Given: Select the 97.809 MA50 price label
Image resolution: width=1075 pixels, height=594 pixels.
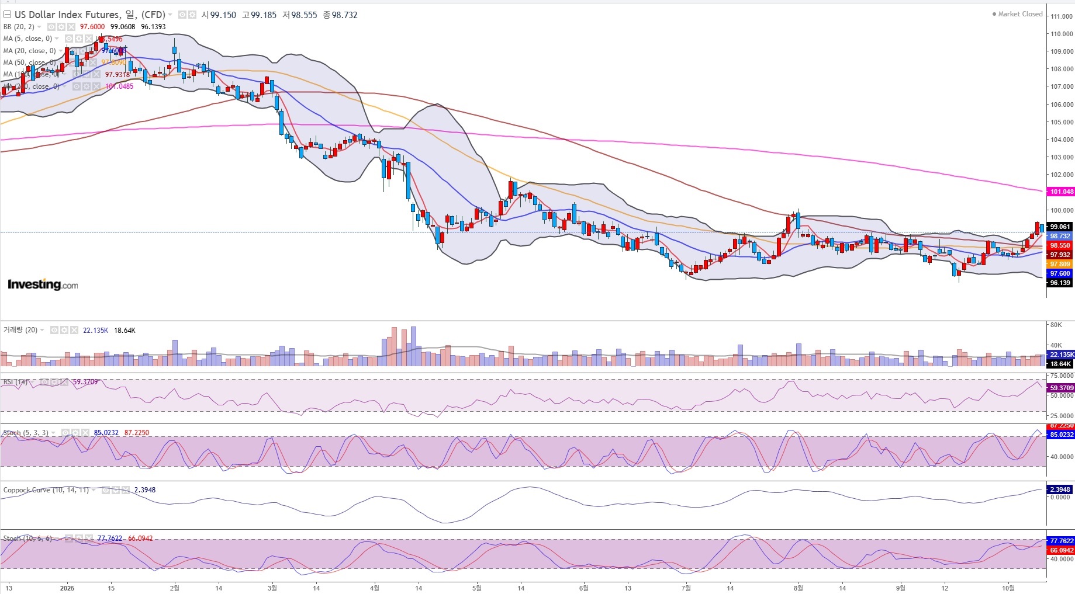Looking at the screenshot, I should (1060, 264).
